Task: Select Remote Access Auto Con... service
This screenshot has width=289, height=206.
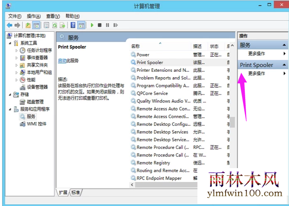Action: click(179, 109)
